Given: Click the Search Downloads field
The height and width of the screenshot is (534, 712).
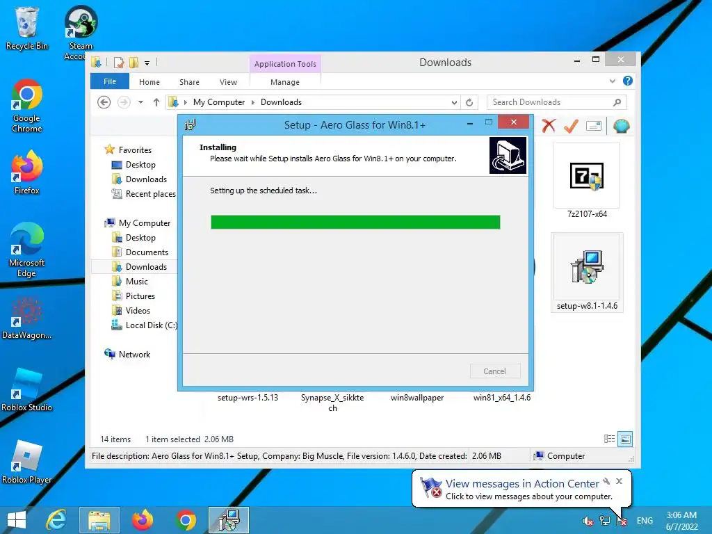Looking at the screenshot, I should 557,102.
